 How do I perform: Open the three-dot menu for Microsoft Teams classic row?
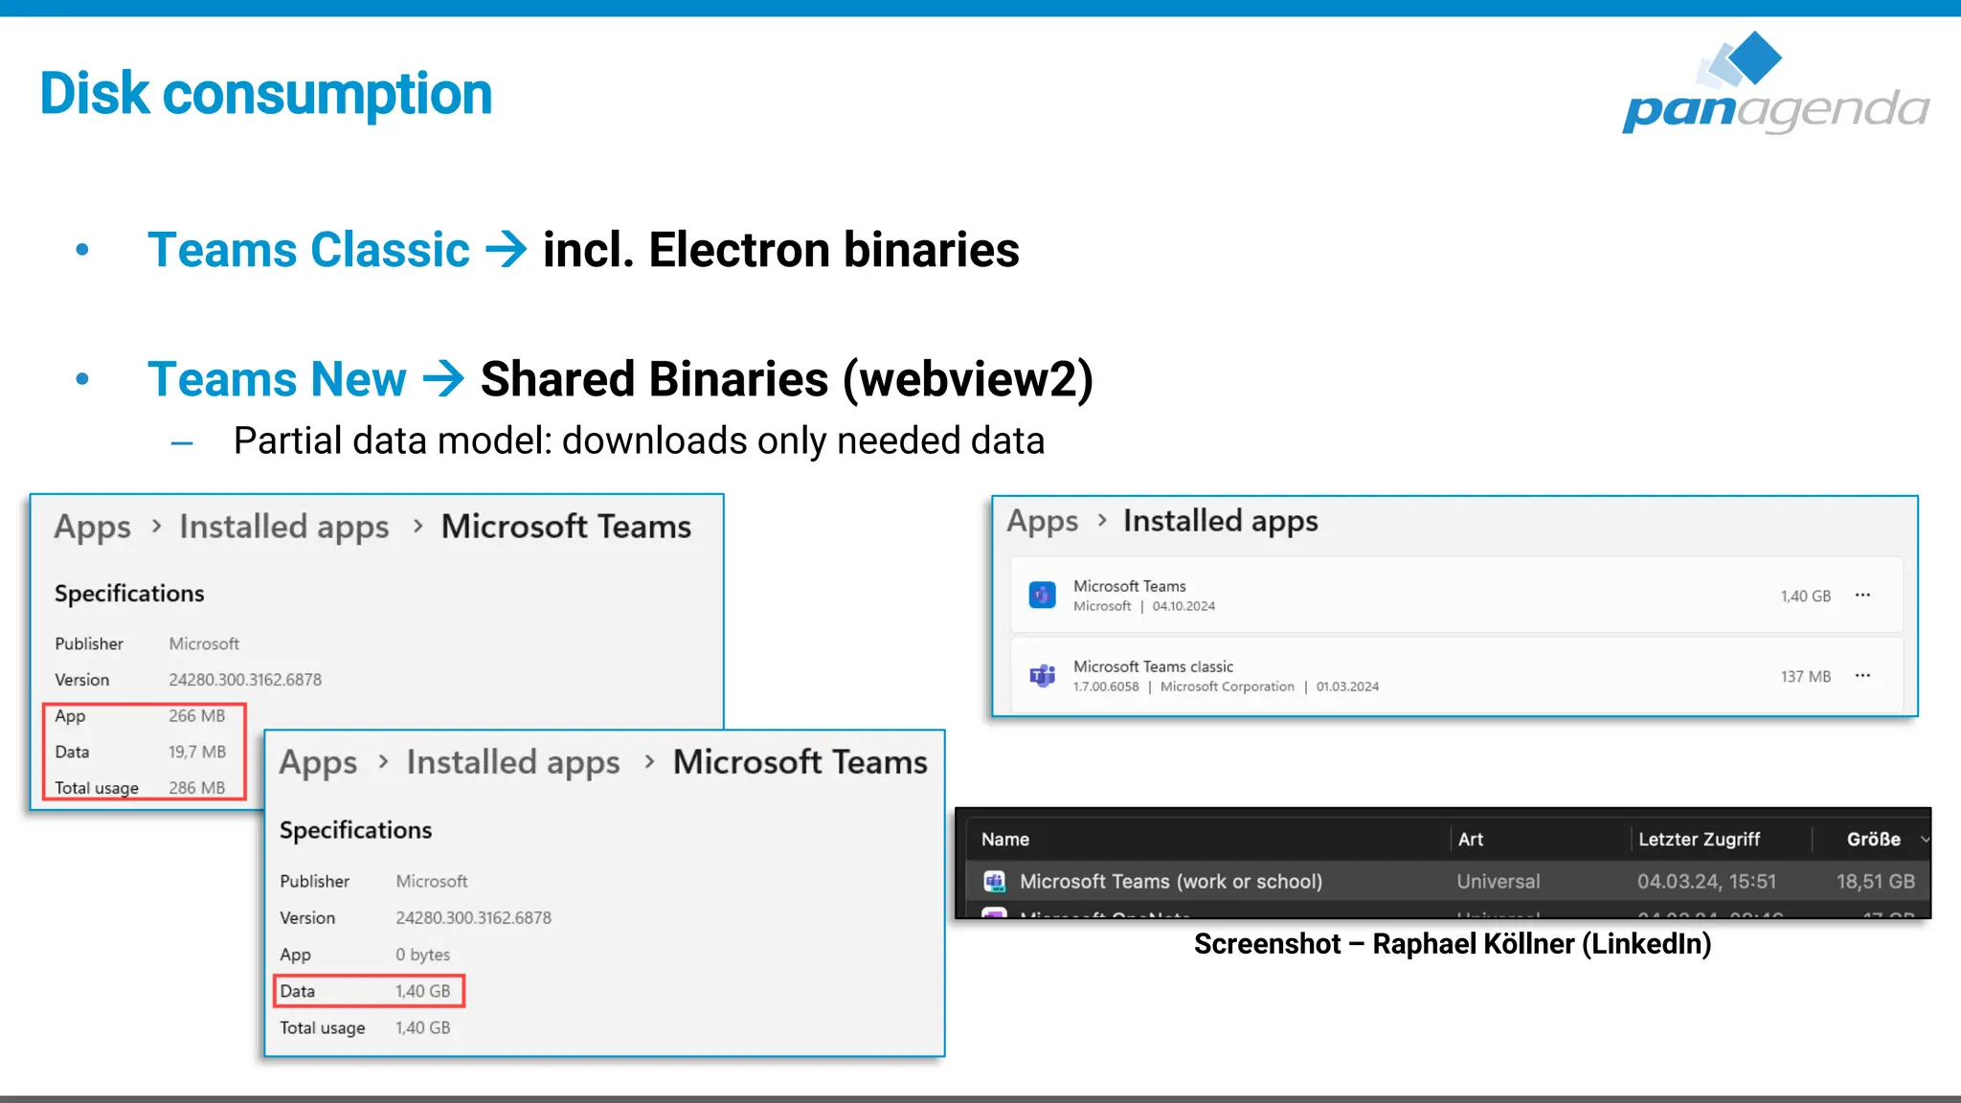click(1862, 675)
